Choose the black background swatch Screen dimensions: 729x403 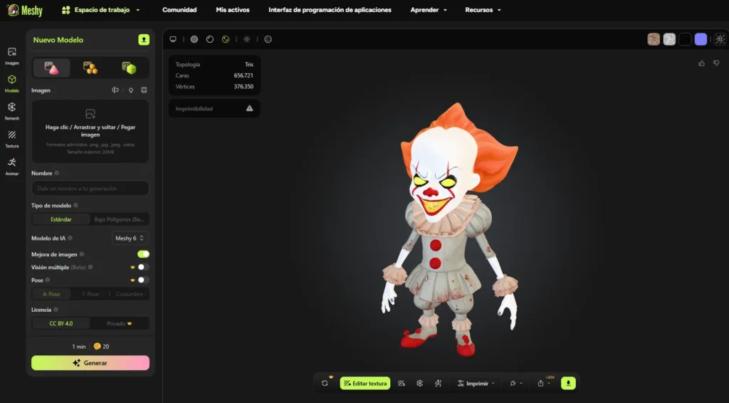686,39
